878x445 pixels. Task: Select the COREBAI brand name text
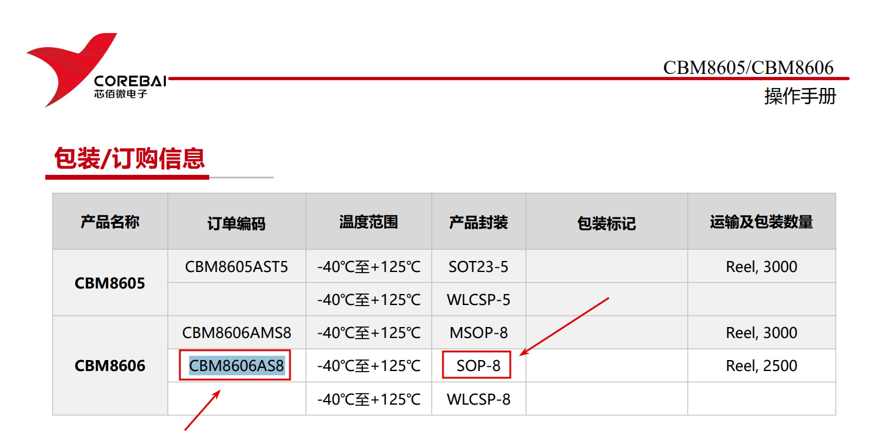130,81
